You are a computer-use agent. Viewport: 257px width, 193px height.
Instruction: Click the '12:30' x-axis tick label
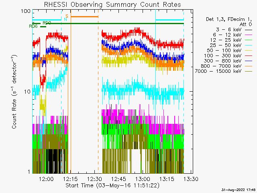click(94, 179)
